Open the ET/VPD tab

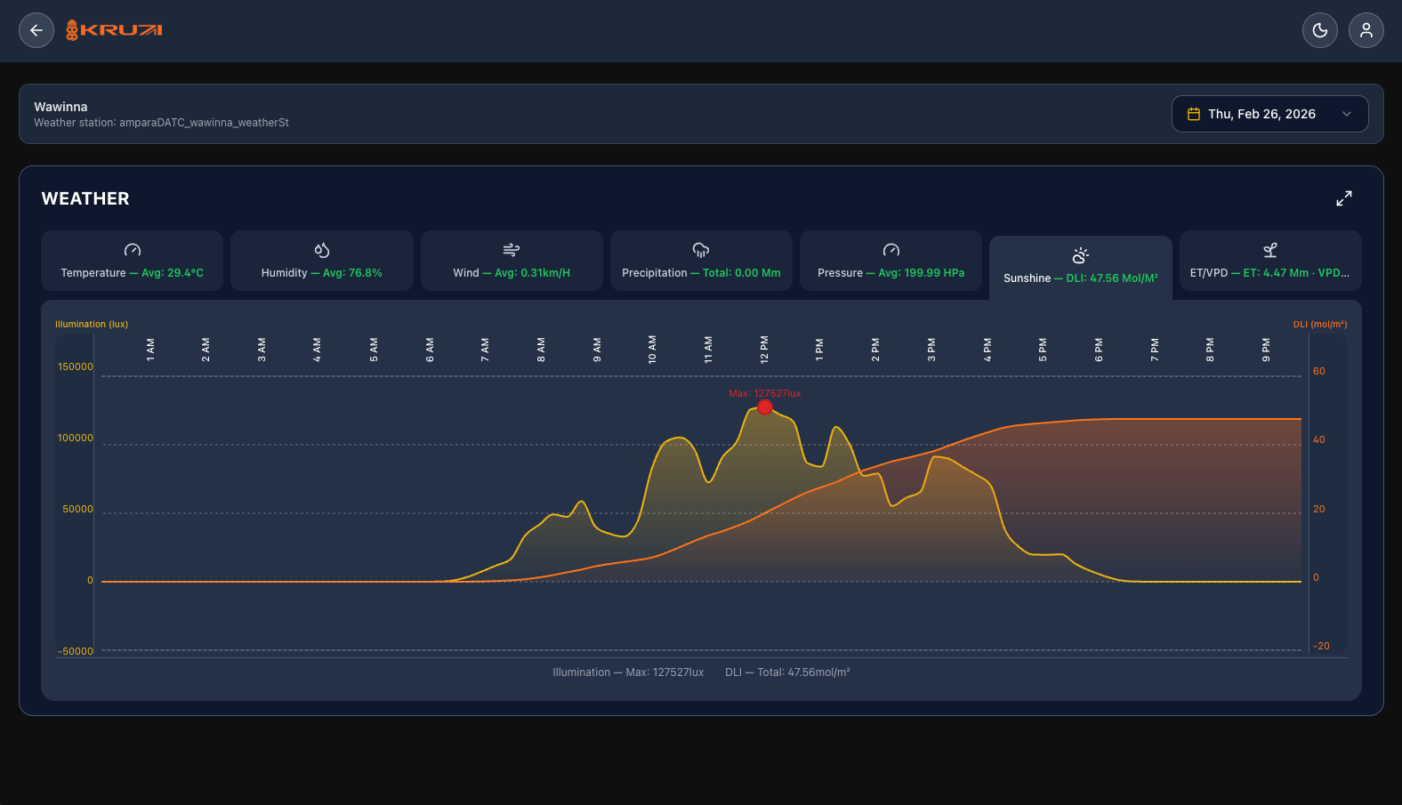[1269, 262]
